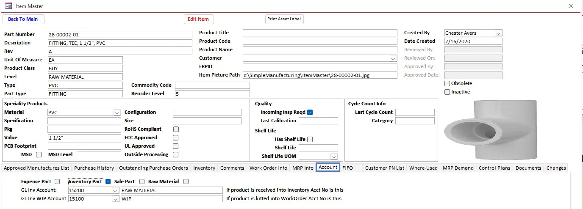Click the Item Picture Path field
The height and width of the screenshot is (209, 583).
[320, 75]
